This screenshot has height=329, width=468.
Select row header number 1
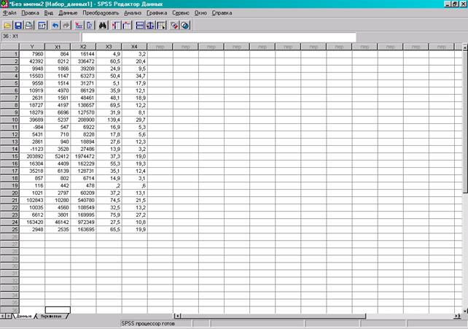tap(10, 54)
